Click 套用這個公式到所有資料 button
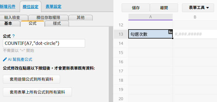217x102 pixels. (x=31, y=79)
